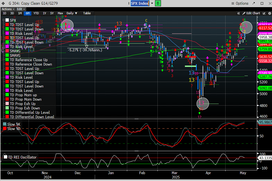Click the green B button next to SPX Index
Image resolution: width=272 pixels, height=181 pixels.
pyautogui.click(x=158, y=3)
